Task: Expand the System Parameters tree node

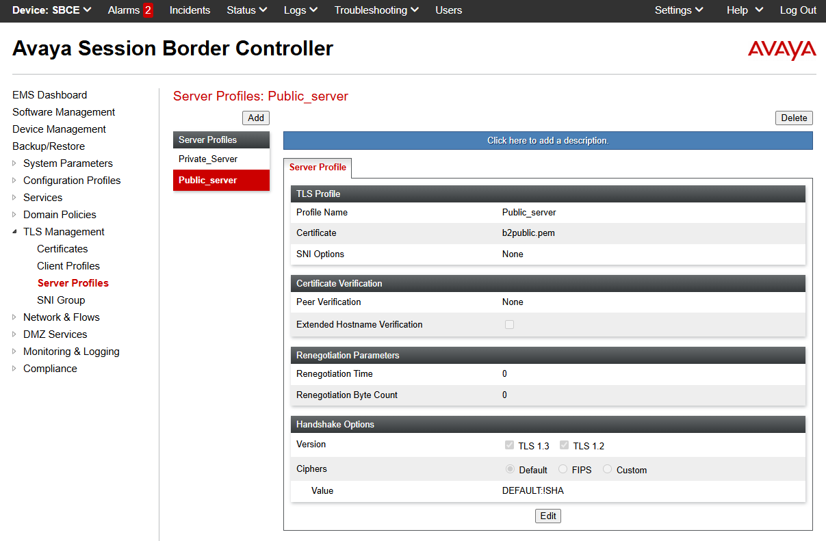Action: point(15,163)
